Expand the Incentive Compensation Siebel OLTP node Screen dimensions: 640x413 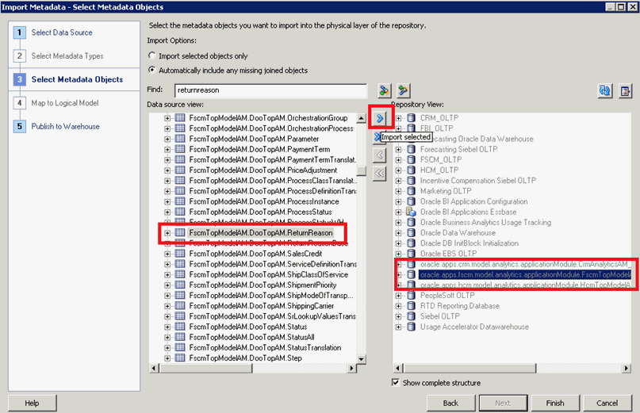click(x=399, y=181)
